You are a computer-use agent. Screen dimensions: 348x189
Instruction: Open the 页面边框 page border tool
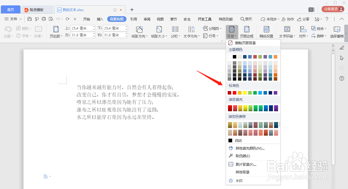(x=246, y=32)
